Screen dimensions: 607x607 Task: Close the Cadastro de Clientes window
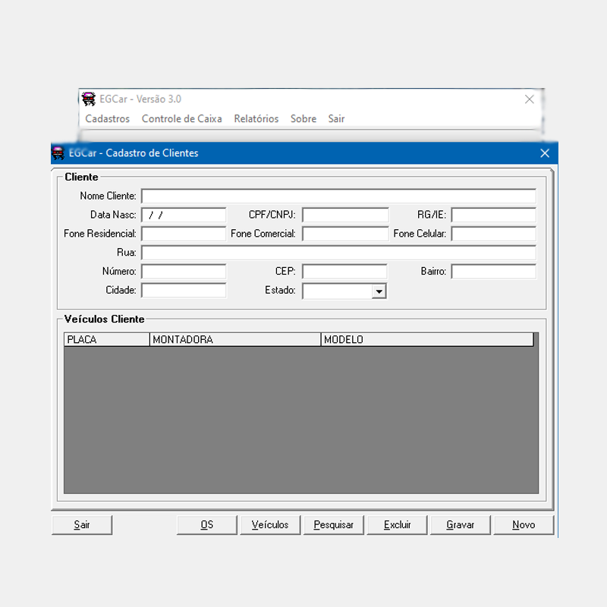click(x=545, y=153)
